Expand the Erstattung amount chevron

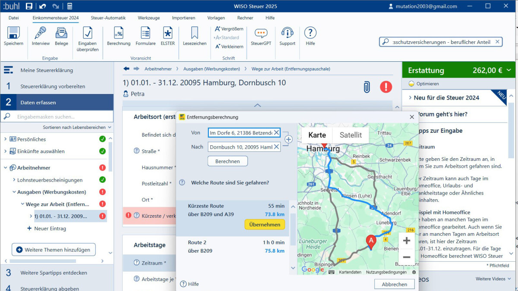pyautogui.click(x=509, y=70)
